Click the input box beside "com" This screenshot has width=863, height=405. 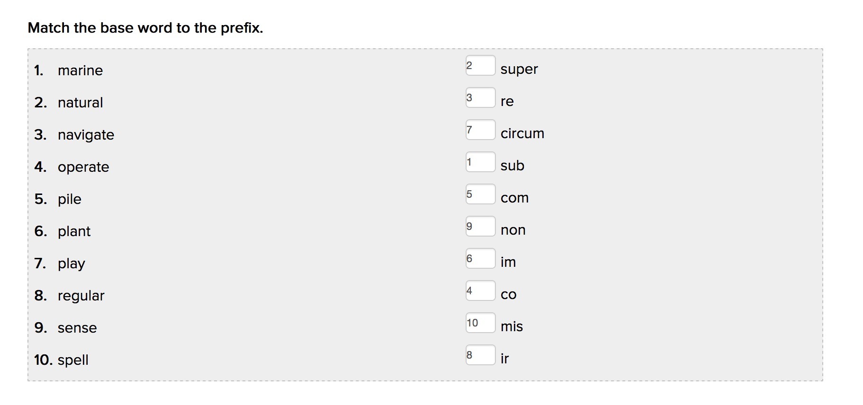[480, 194]
